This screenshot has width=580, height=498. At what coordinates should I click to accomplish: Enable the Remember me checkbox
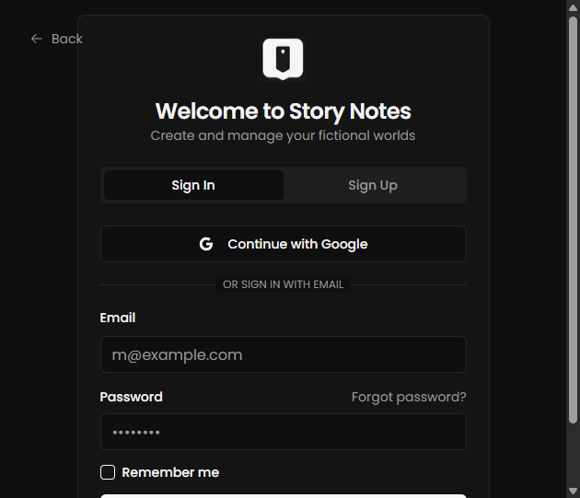(108, 472)
